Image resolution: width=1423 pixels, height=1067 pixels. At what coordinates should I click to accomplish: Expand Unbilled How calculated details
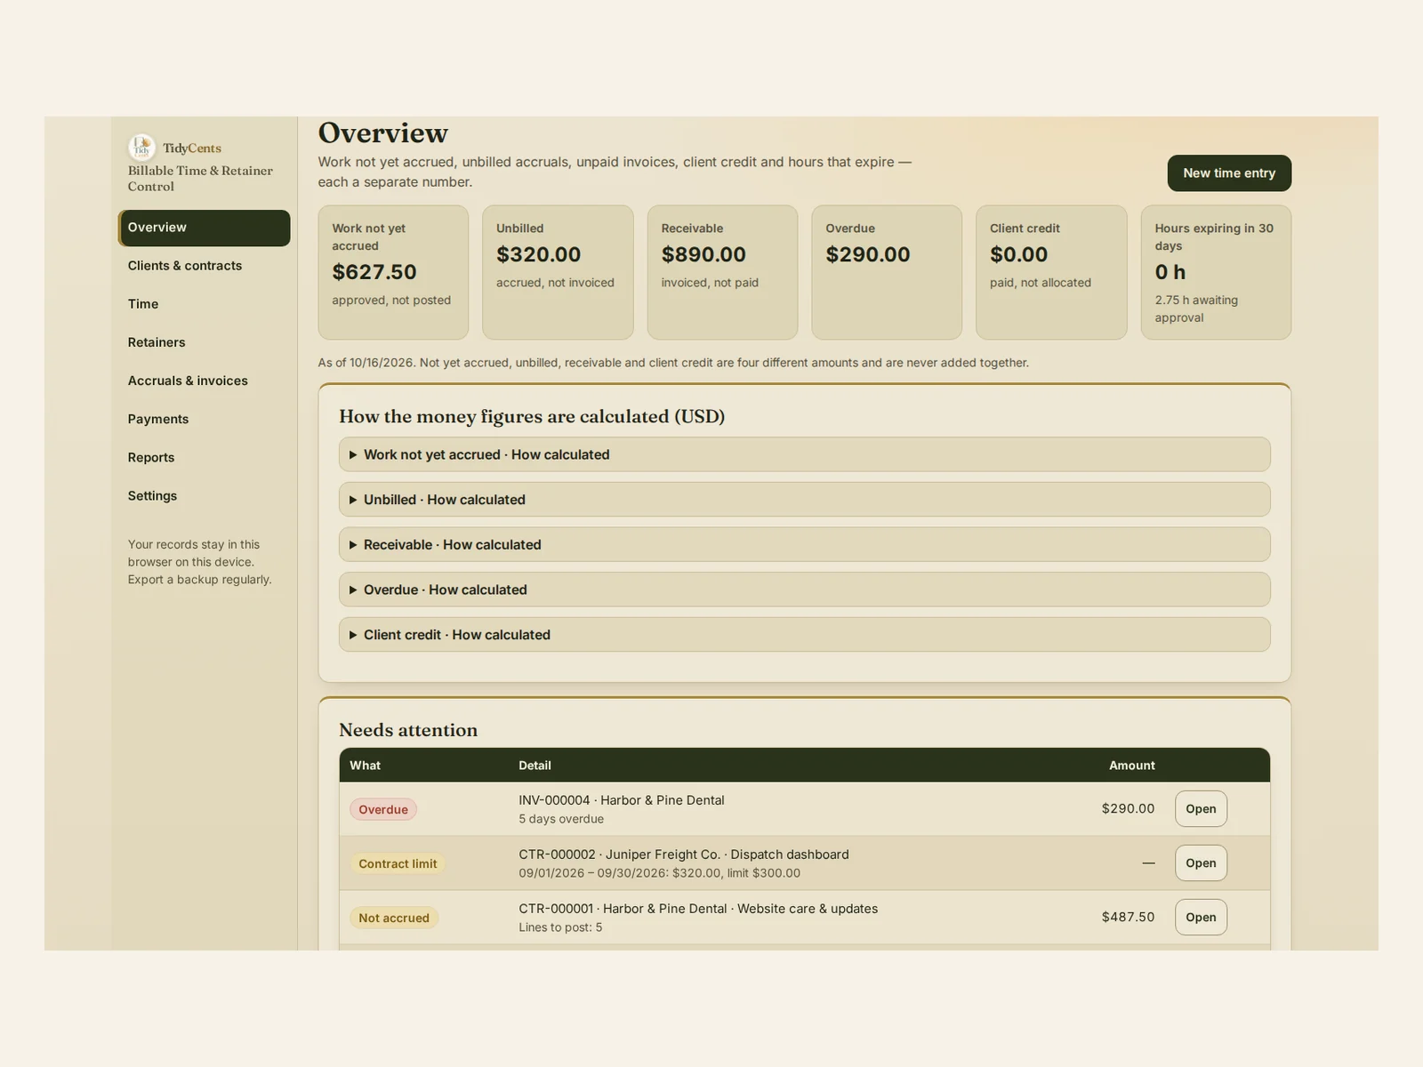pos(804,500)
